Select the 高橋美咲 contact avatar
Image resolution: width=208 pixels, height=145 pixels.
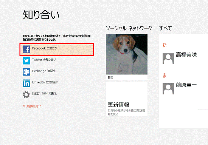coord(168,59)
